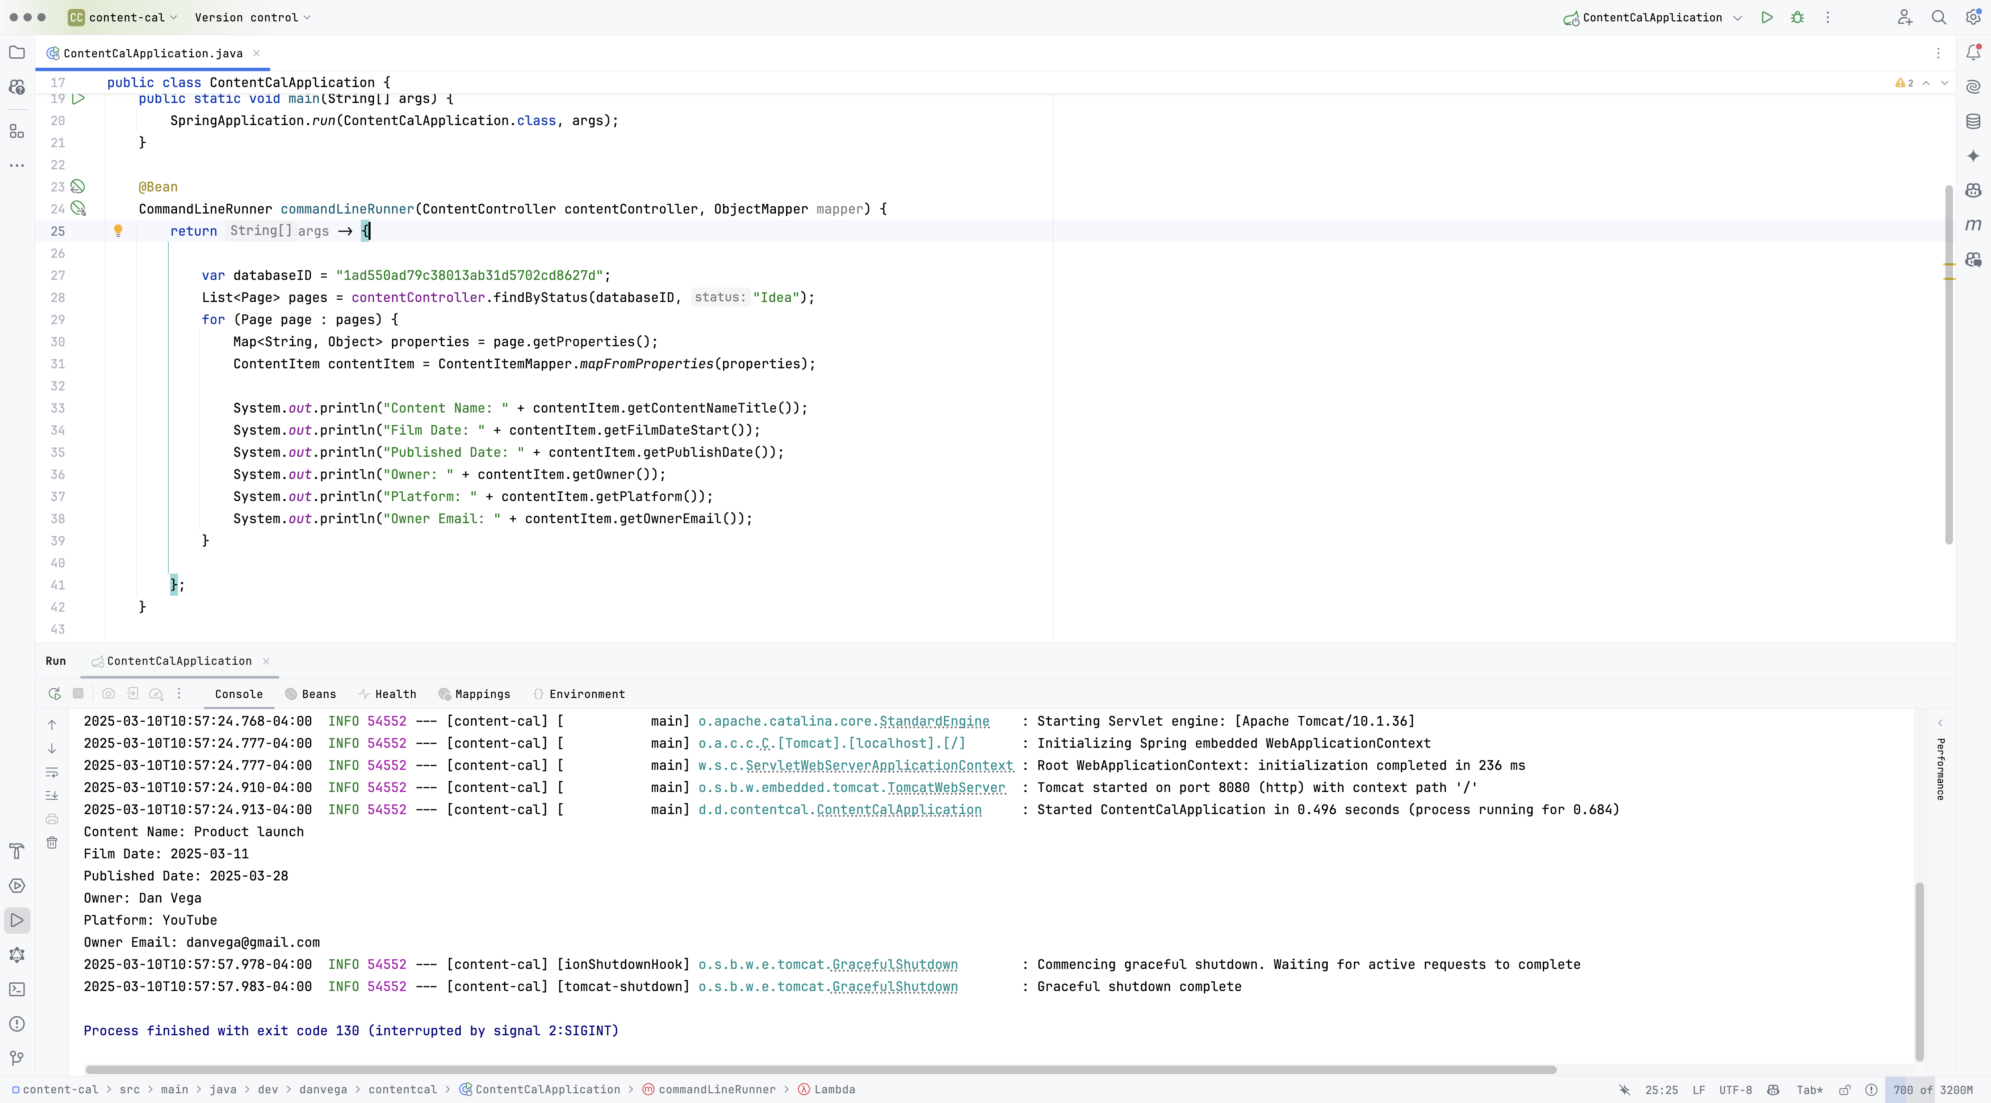This screenshot has height=1103, width=1991.
Task: Open the Maven tool window
Action: point(1973,225)
